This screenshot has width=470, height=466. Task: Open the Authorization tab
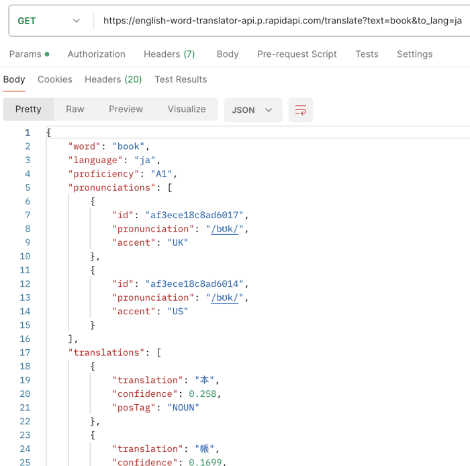point(97,54)
